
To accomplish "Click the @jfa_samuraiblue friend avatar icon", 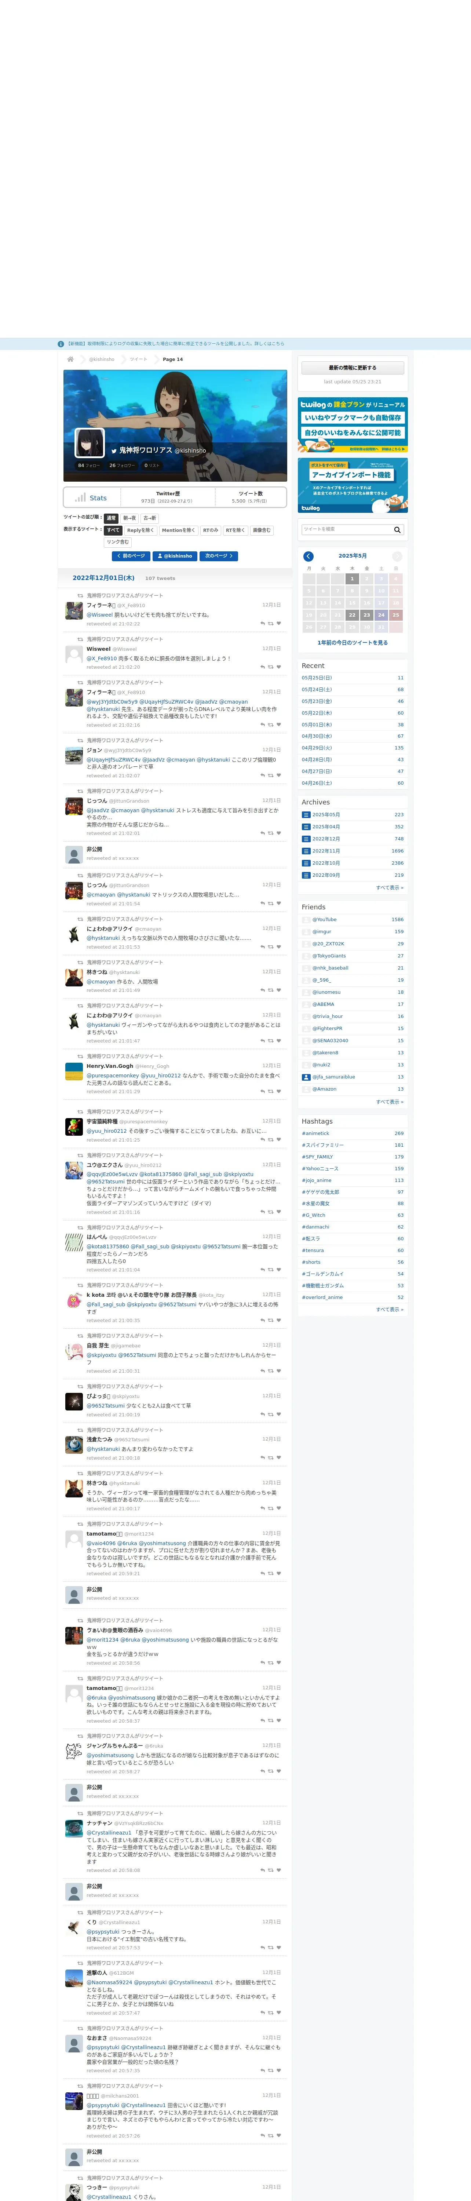I will [306, 1077].
